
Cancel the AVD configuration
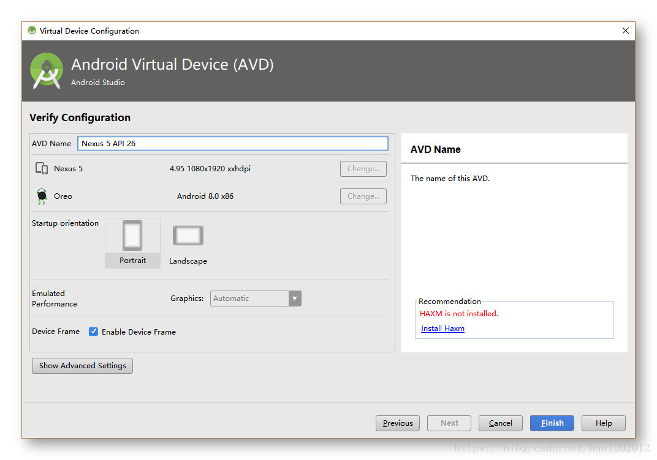coord(501,423)
